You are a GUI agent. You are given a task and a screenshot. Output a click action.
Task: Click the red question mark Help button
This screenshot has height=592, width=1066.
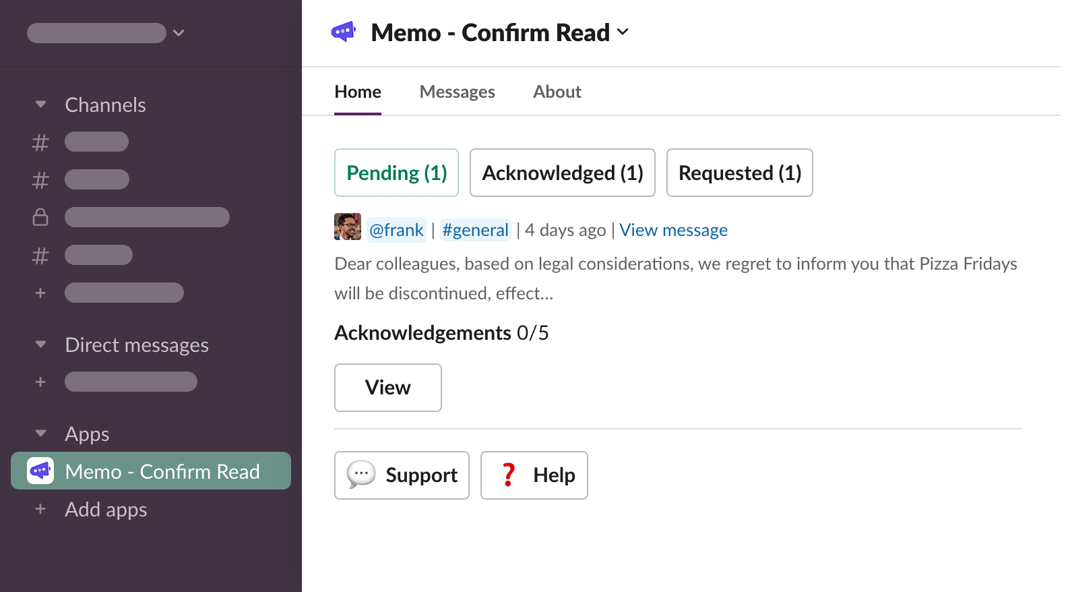534,475
